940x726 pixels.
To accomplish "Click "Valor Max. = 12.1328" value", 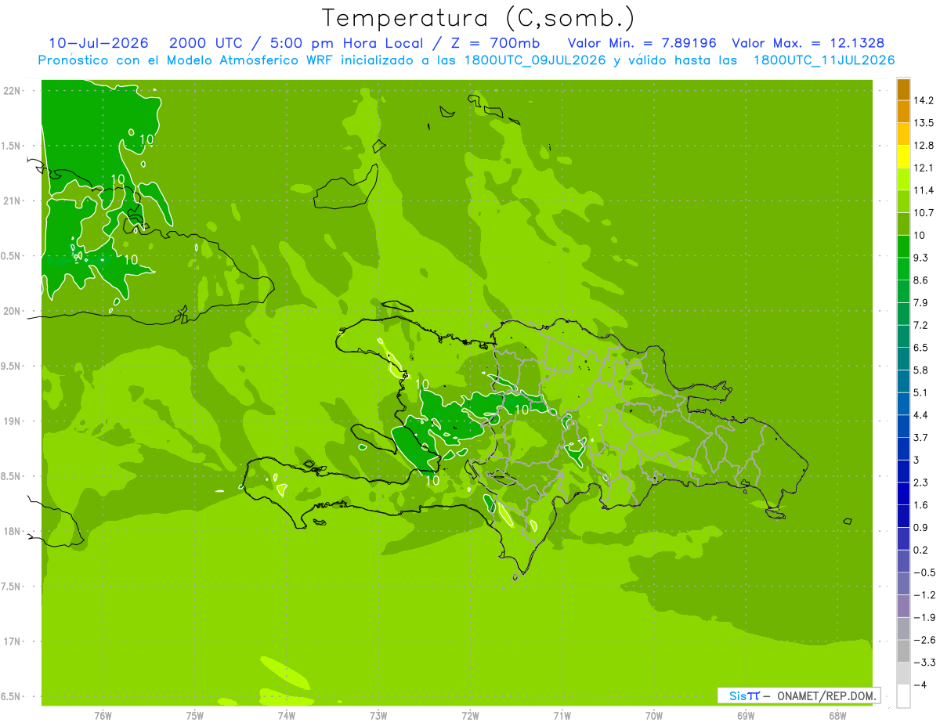I will pos(808,43).
